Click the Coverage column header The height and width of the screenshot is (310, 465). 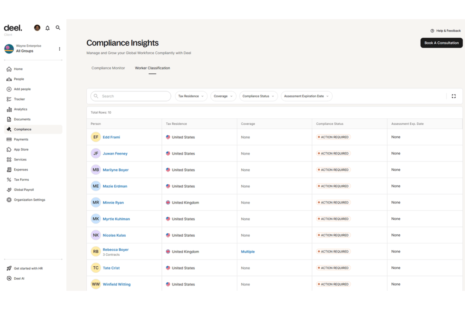248,124
